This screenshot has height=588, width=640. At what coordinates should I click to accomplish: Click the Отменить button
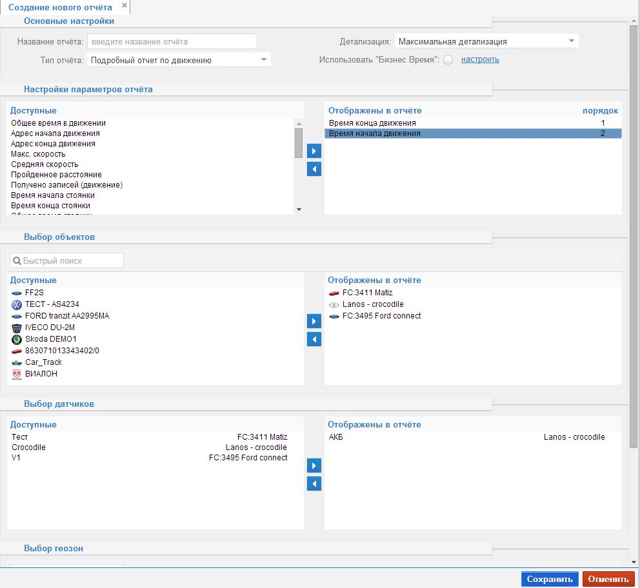pyautogui.click(x=608, y=579)
